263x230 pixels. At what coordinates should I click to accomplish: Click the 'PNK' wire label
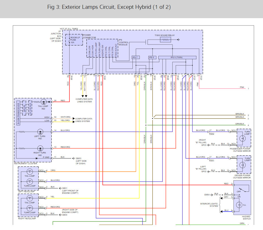tap(242, 87)
